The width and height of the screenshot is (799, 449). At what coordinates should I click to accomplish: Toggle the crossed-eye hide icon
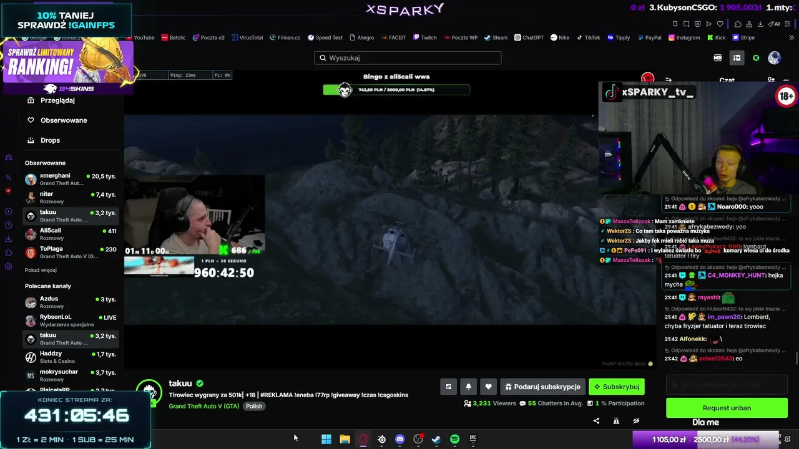[x=636, y=421]
